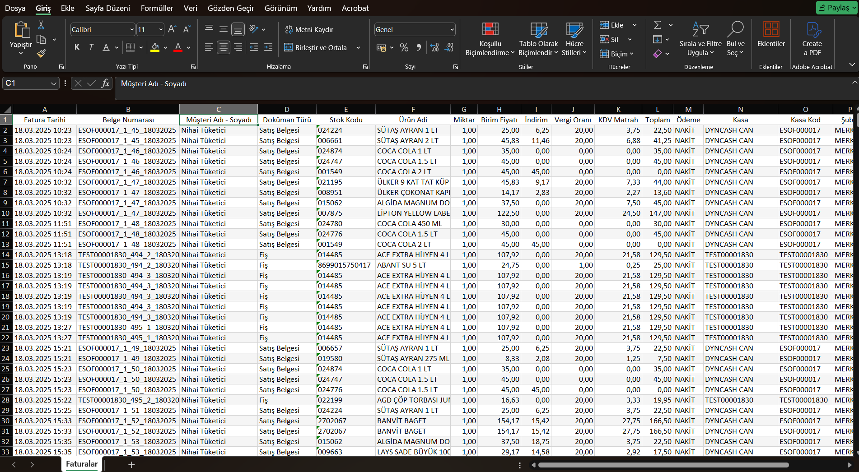Screen dimensions: 859x472
Task: Switch to the Görünüm ribbon tab
Action: (x=280, y=8)
